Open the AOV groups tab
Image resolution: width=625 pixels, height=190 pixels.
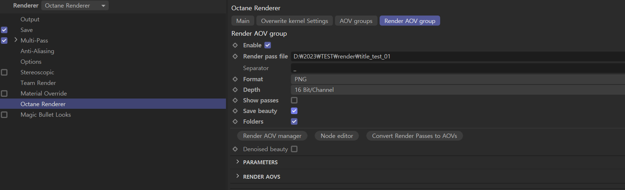click(356, 21)
